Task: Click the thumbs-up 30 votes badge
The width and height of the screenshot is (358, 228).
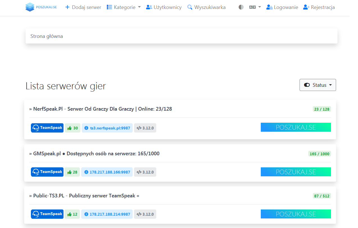Action: click(72, 128)
